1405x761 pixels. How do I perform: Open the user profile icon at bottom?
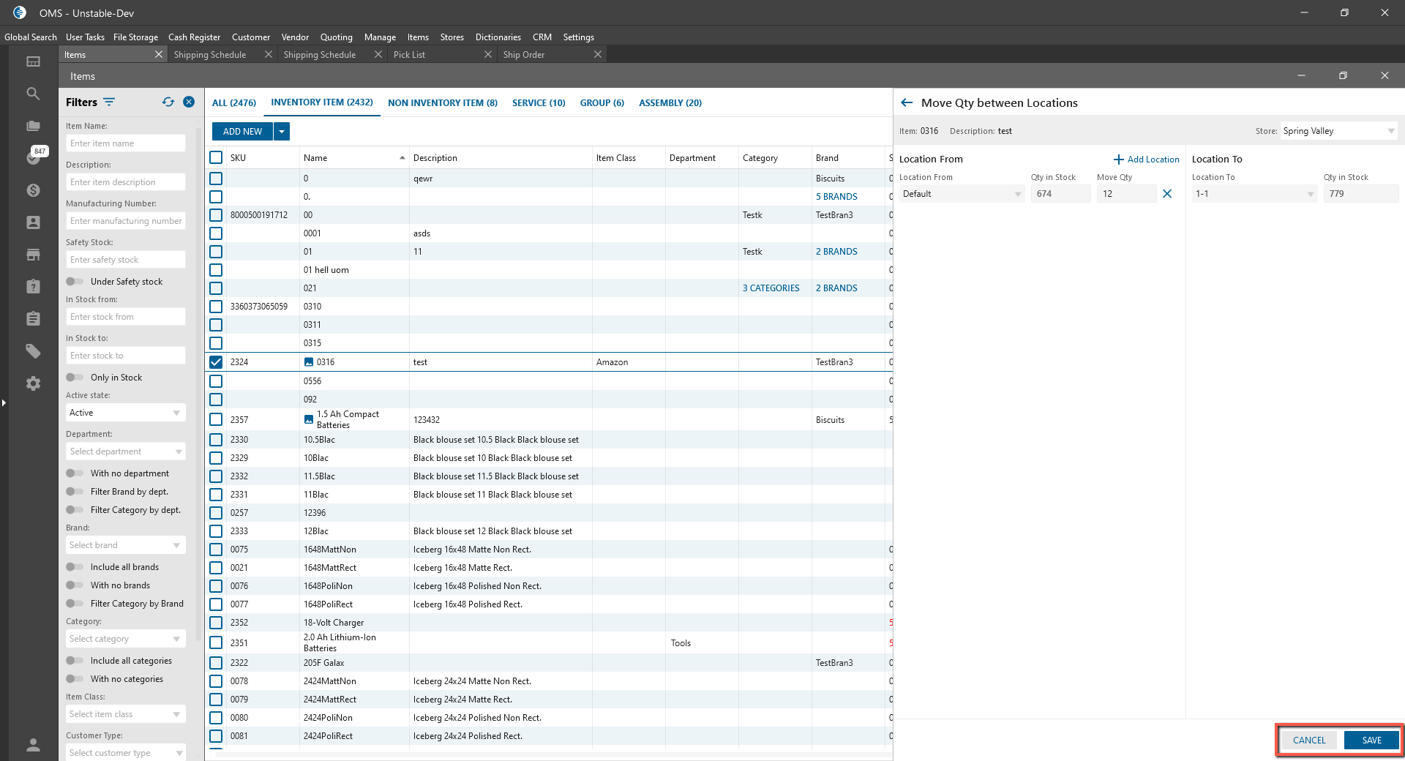[33, 745]
